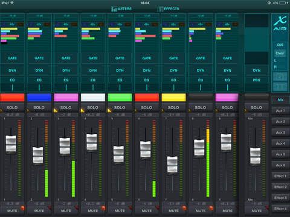The width and height of the screenshot is (290, 217).
Task: Click channel 7 fader knob
Action: 172,165
